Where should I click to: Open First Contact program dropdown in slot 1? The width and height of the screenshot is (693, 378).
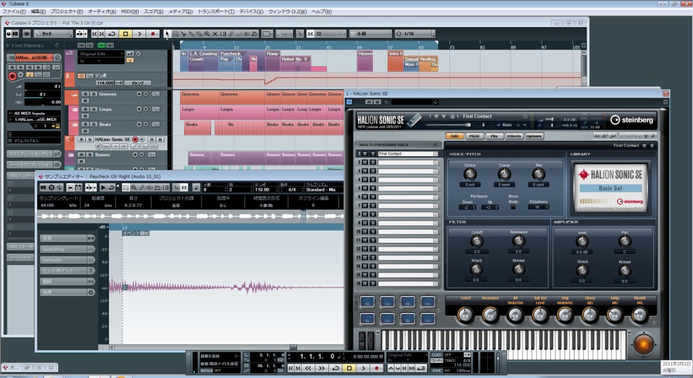435,153
